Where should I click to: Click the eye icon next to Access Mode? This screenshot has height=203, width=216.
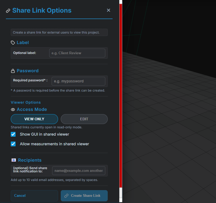click(x=13, y=109)
